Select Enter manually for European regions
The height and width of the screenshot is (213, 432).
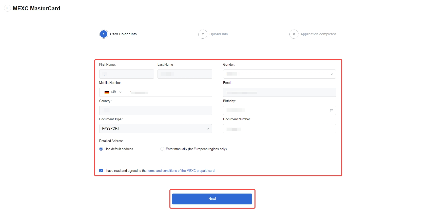pos(162,149)
